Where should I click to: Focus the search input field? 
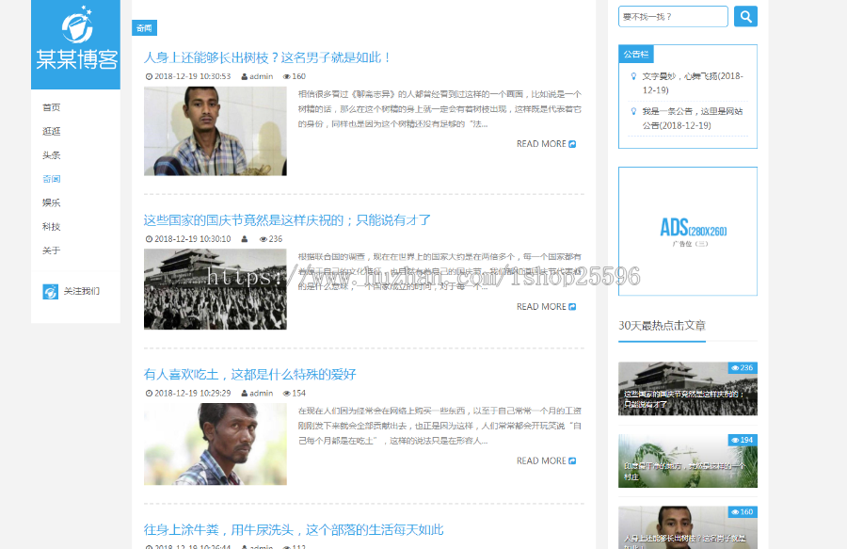pyautogui.click(x=673, y=16)
